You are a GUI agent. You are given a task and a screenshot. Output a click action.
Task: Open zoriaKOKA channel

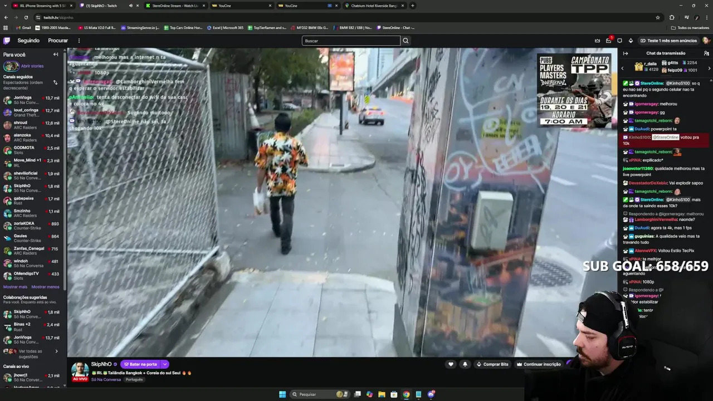tap(32, 226)
